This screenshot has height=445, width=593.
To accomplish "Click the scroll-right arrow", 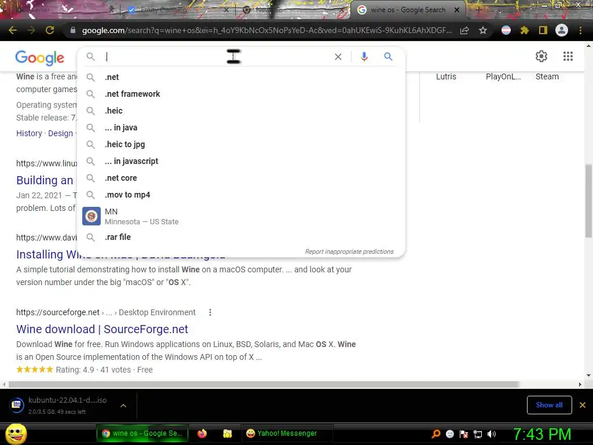I will [580, 384].
